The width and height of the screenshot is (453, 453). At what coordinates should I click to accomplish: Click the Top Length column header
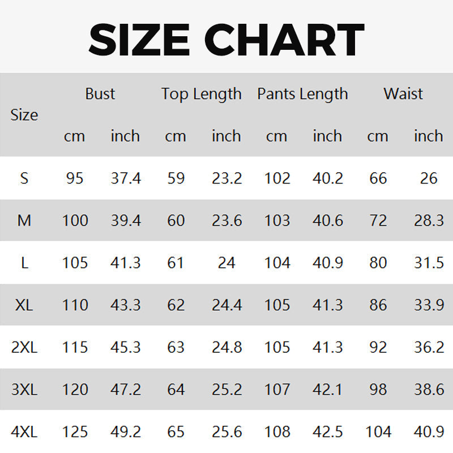[x=201, y=93]
